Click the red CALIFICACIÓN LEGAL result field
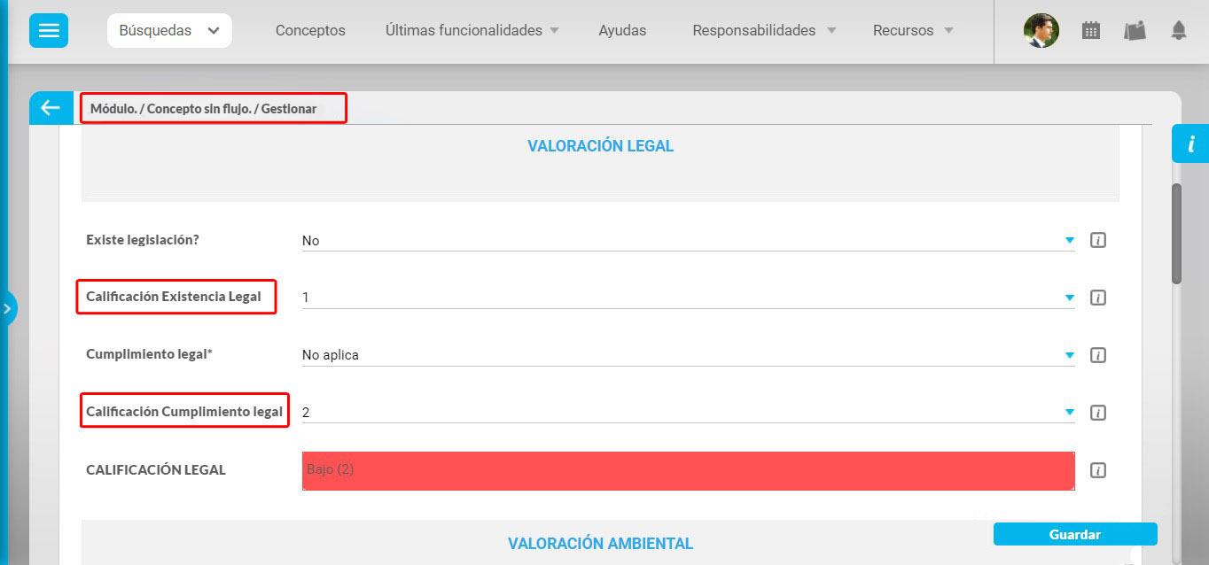The image size is (1209, 565). [x=688, y=470]
